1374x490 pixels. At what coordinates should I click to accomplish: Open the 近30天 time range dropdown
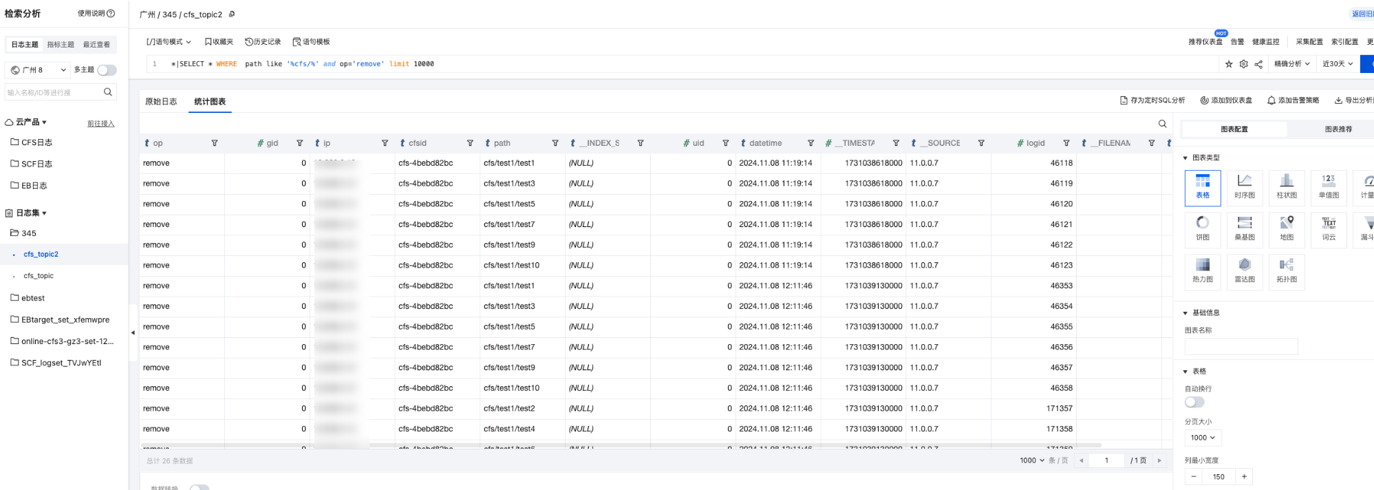[1338, 64]
